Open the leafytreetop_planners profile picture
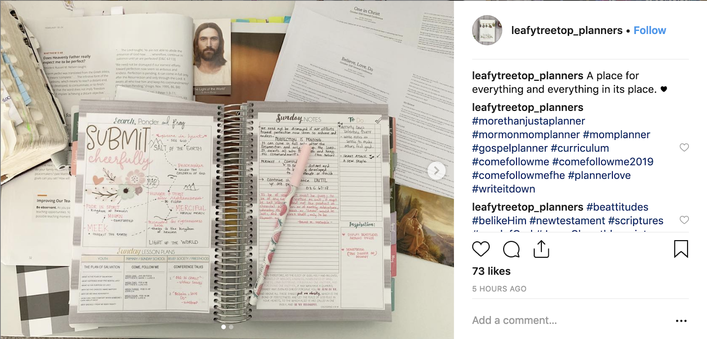 pyautogui.click(x=487, y=30)
